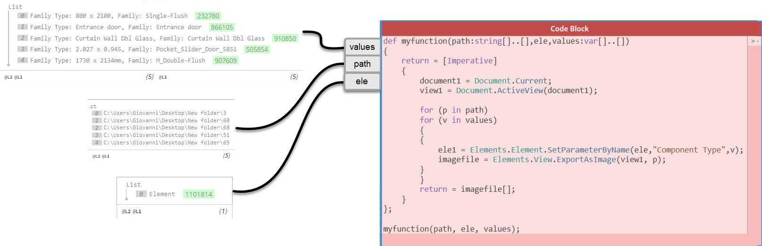Screen dimensions: 762x246
Task: Click the 'document1 = Document.Current;' code line
Action: [486, 81]
